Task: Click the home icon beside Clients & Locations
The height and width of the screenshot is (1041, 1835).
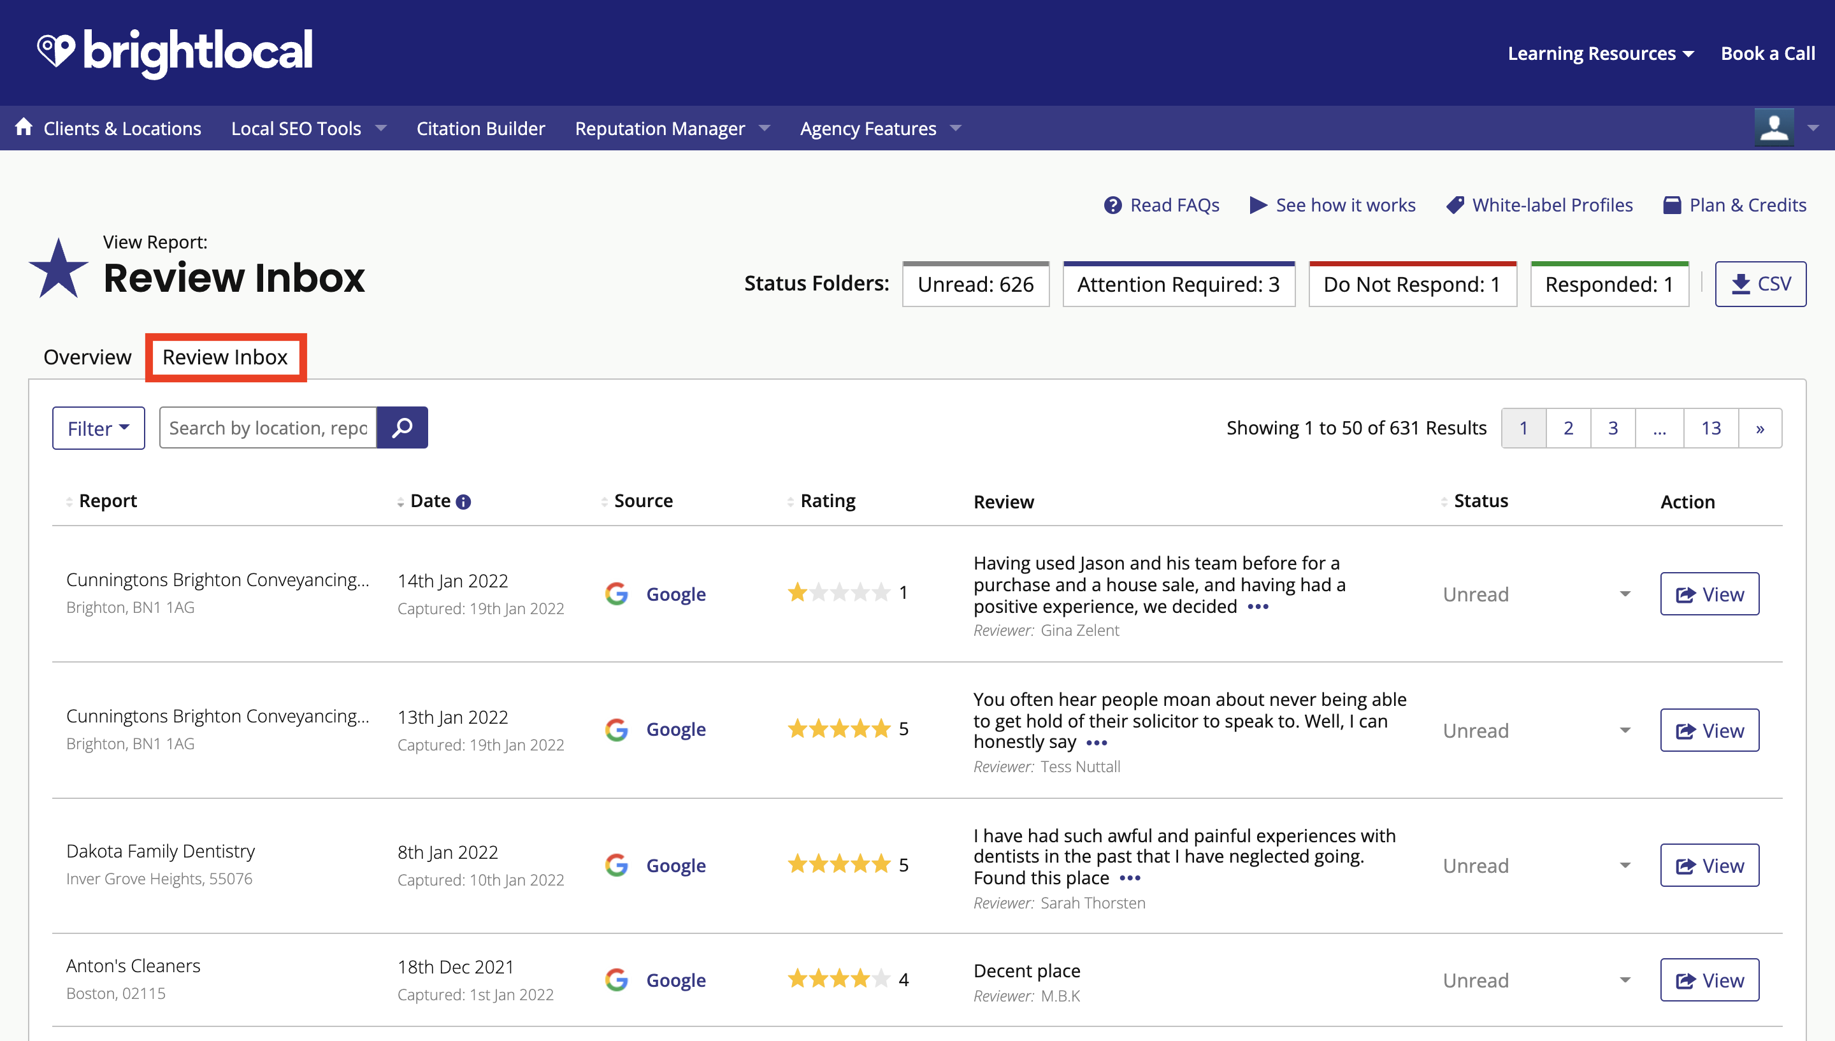Action: [24, 127]
